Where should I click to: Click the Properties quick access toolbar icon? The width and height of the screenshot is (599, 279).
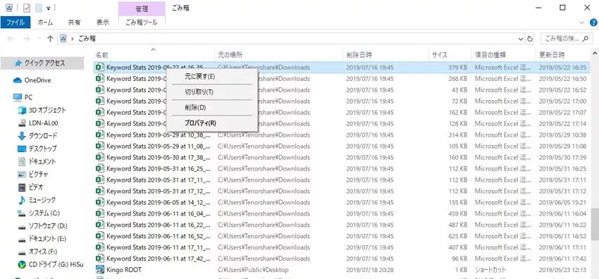click(27, 8)
